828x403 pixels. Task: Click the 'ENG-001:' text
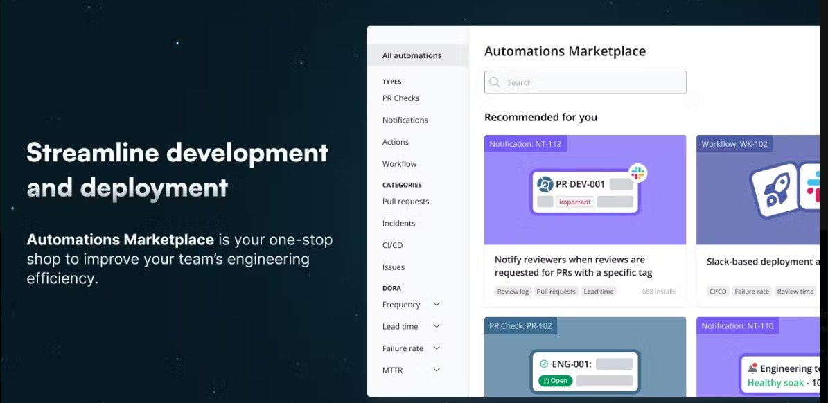pyautogui.click(x=572, y=364)
